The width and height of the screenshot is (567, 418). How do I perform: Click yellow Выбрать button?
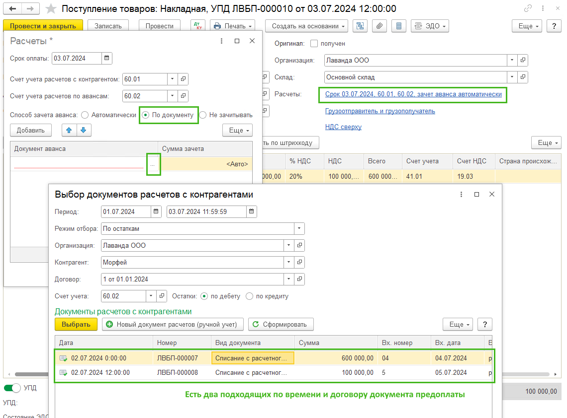[x=76, y=324]
